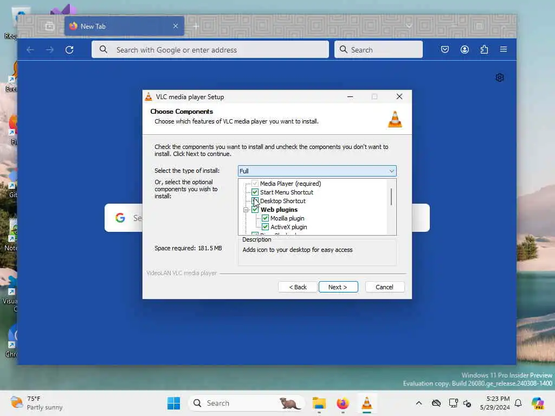Viewport: 555px width, 416px height.
Task: Uncheck the Mozilla plugin checkbox
Action: pos(265,218)
